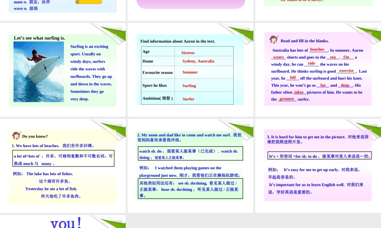This screenshot has width=381, height=228.
Task: Click the 'Sport he likes' row label
Action: [x=155, y=85]
